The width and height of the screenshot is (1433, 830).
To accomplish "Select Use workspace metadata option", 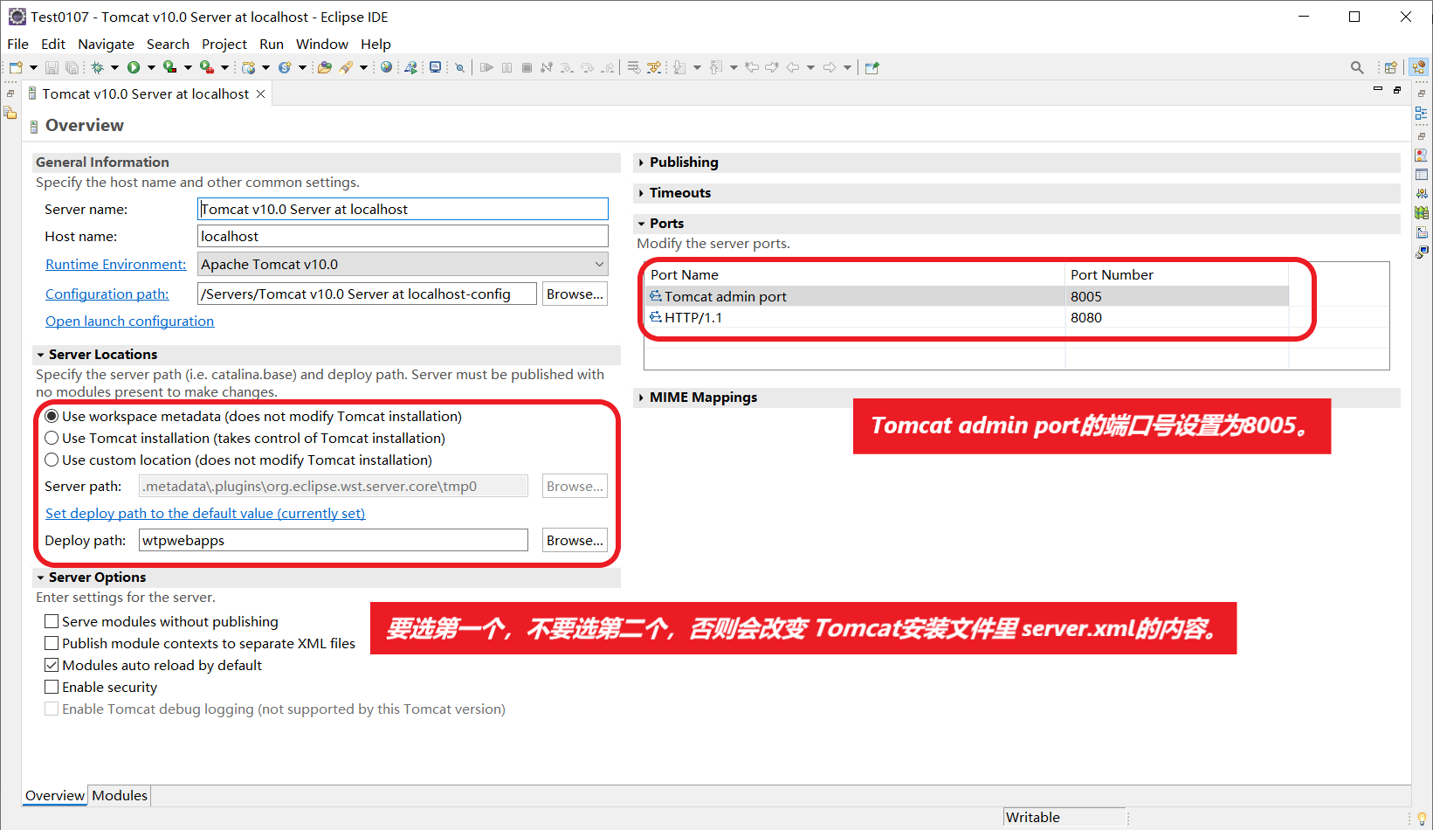I will (x=52, y=416).
